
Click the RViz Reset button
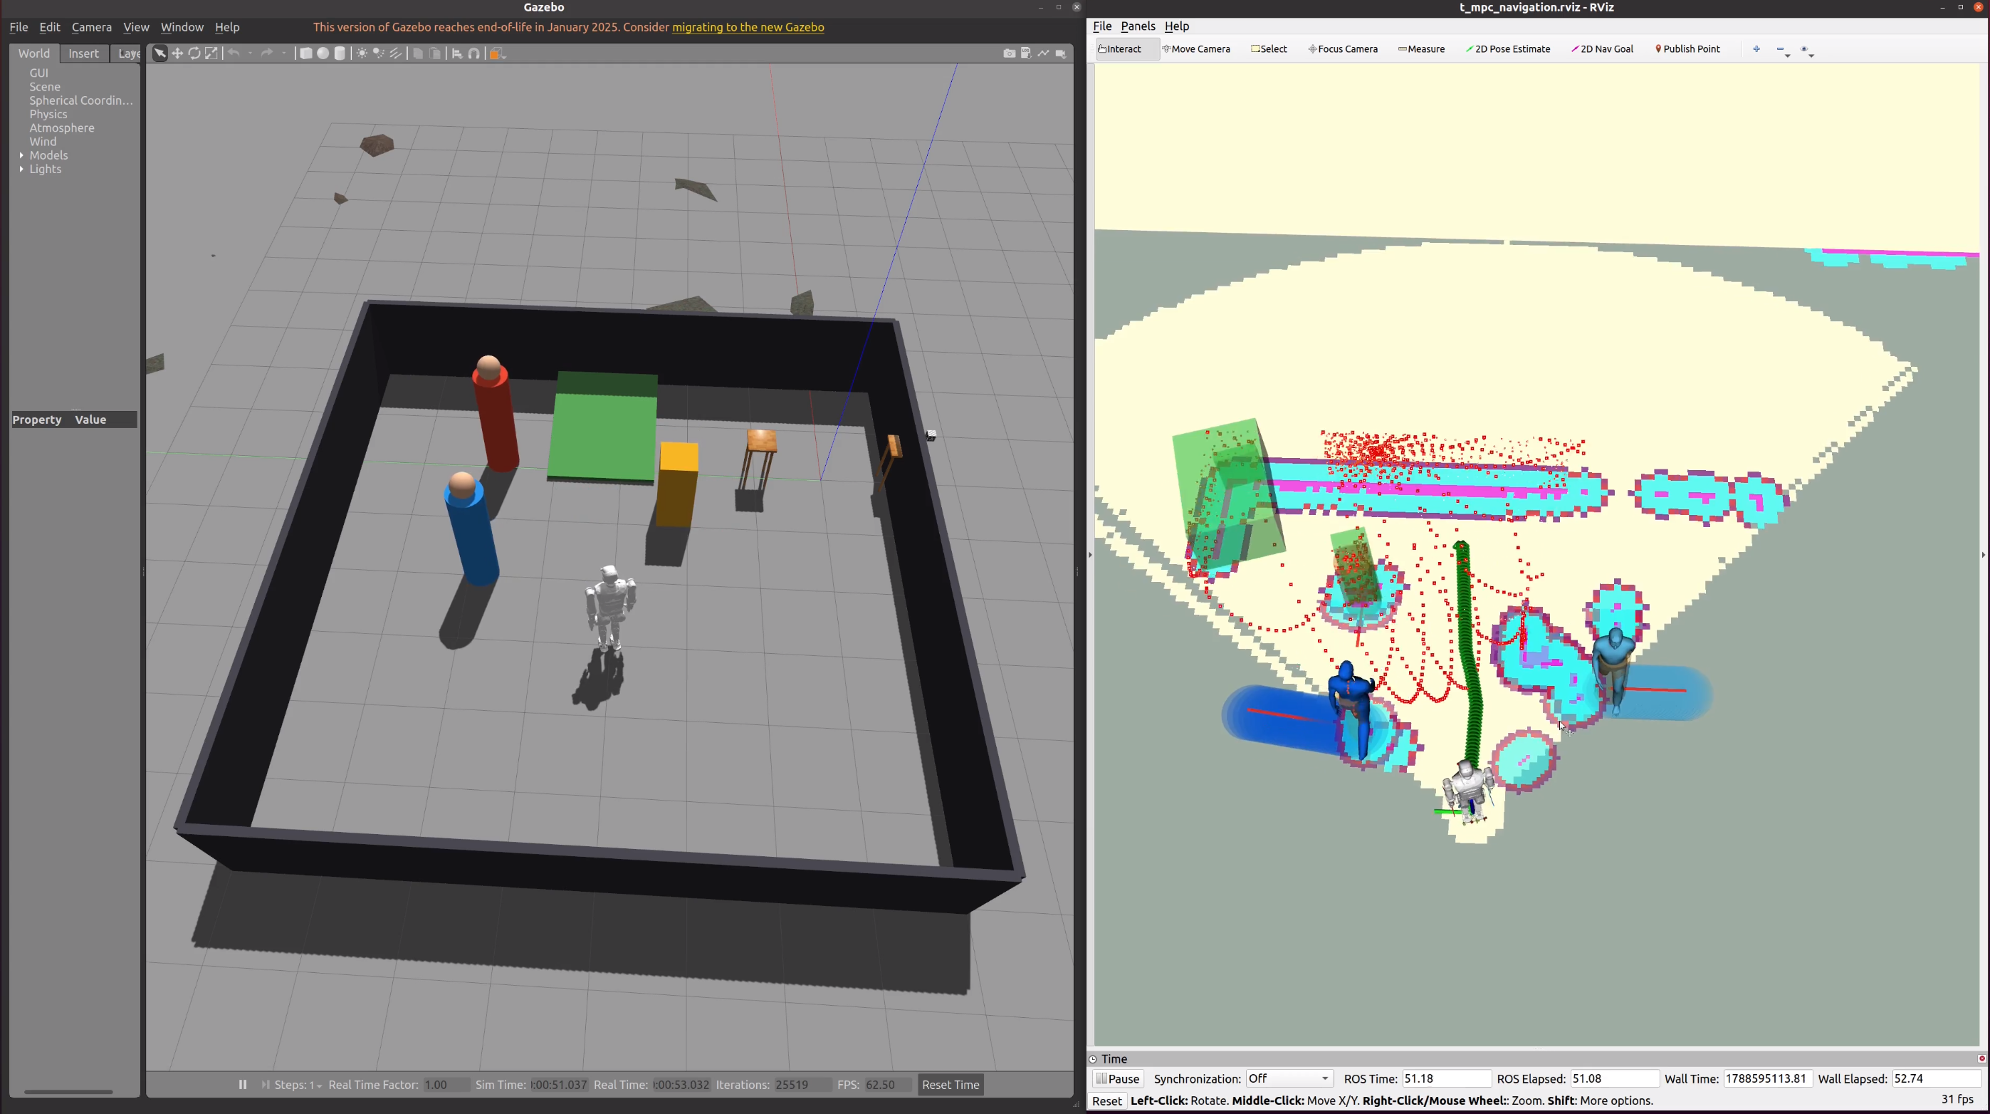pos(1107,1100)
